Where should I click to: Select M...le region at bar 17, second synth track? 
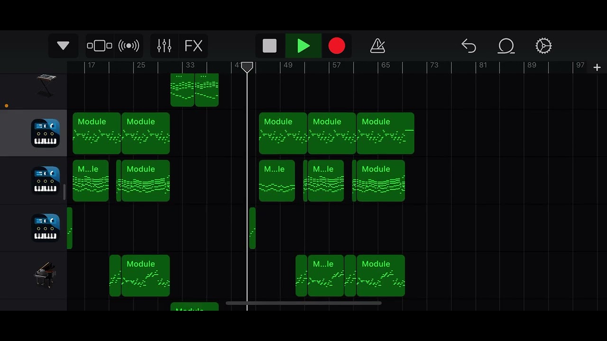[91, 180]
